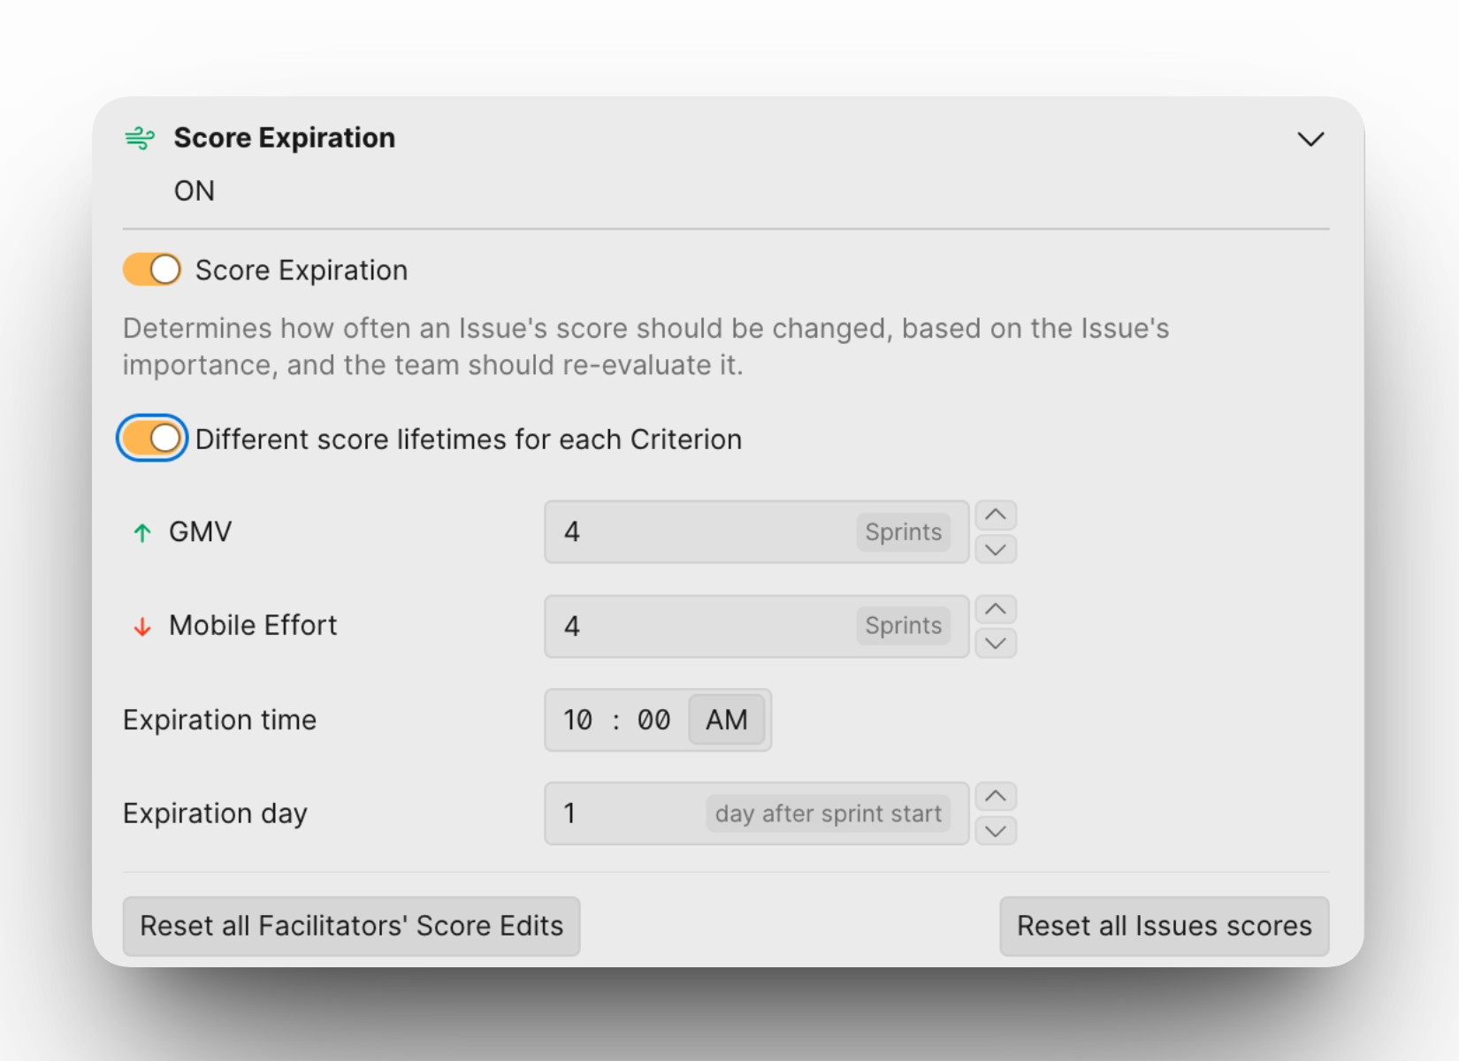Switch the AM/PM selector in Expiration time
Image resolution: width=1459 pixels, height=1061 pixels.
click(x=726, y=720)
